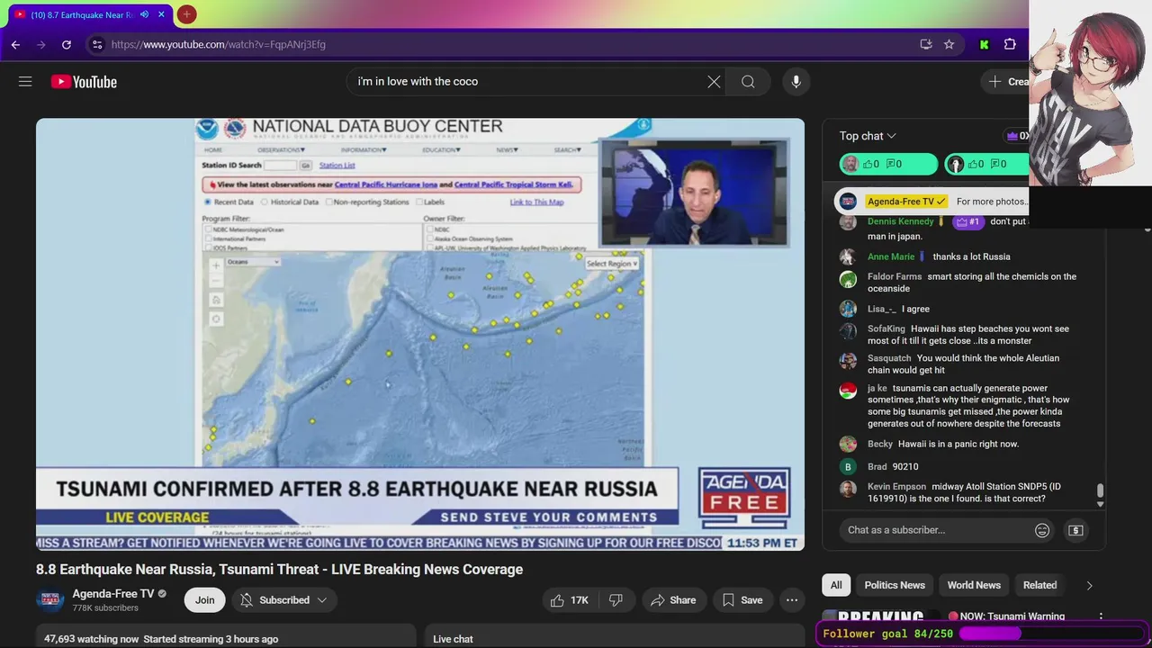The image size is (1152, 648).
Task: Click Faldor Farms' chat message
Action: [x=963, y=283]
